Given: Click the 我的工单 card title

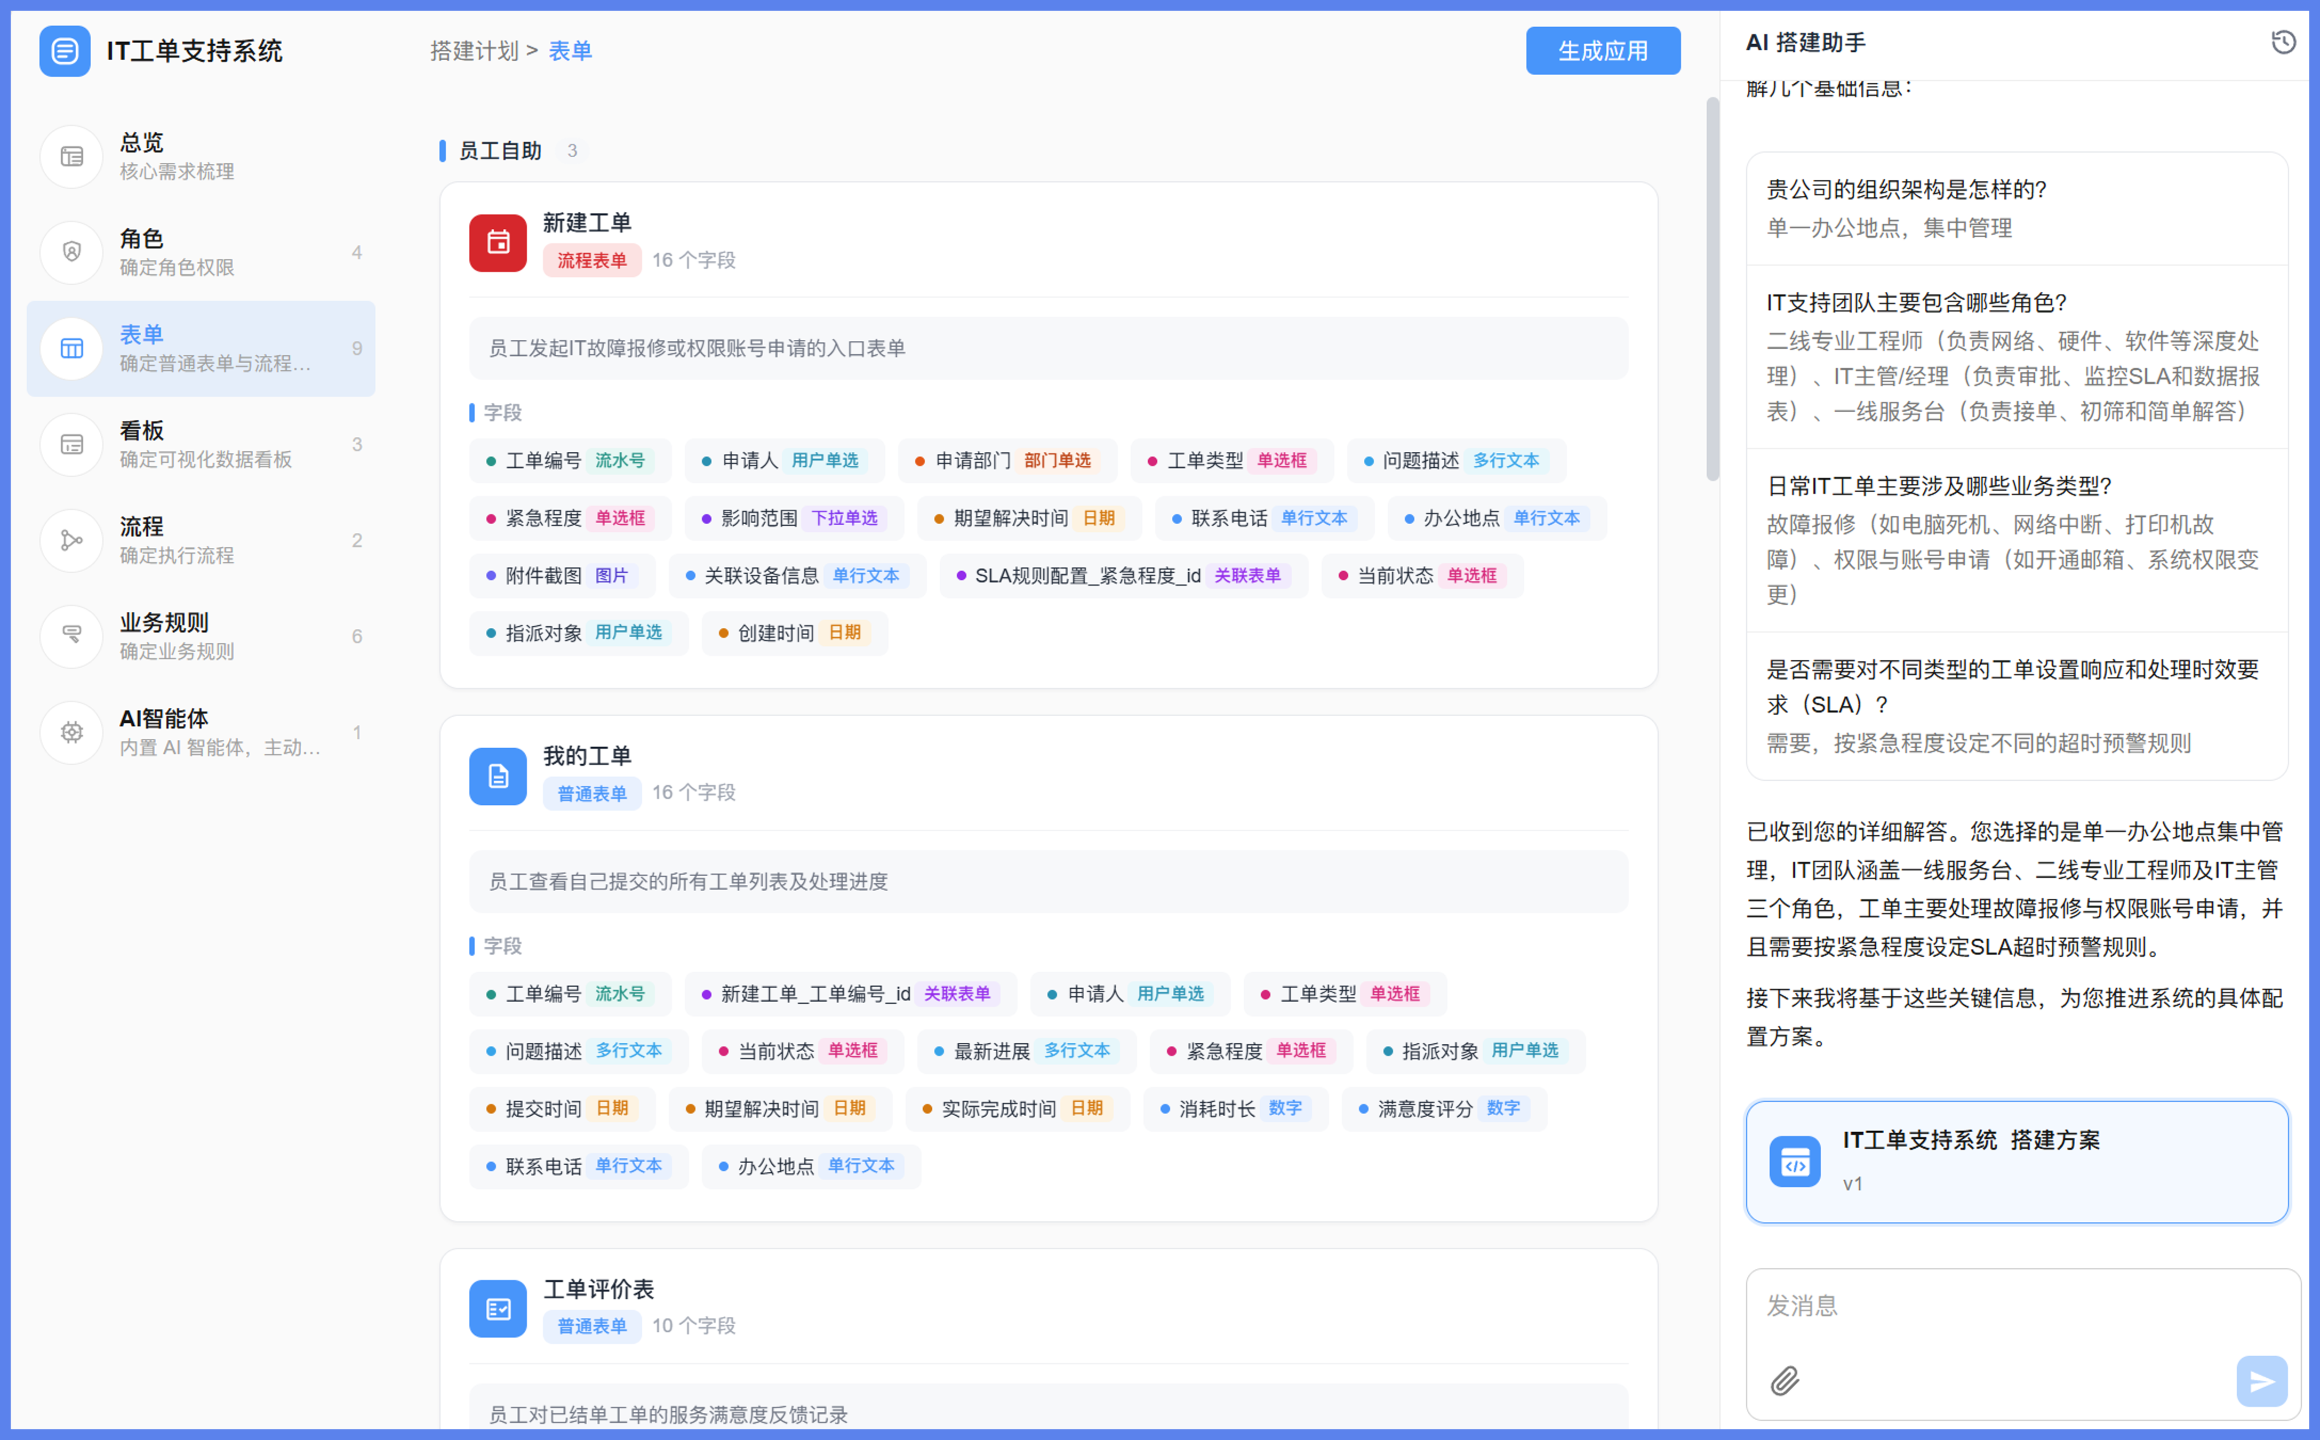Looking at the screenshot, I should (x=587, y=756).
